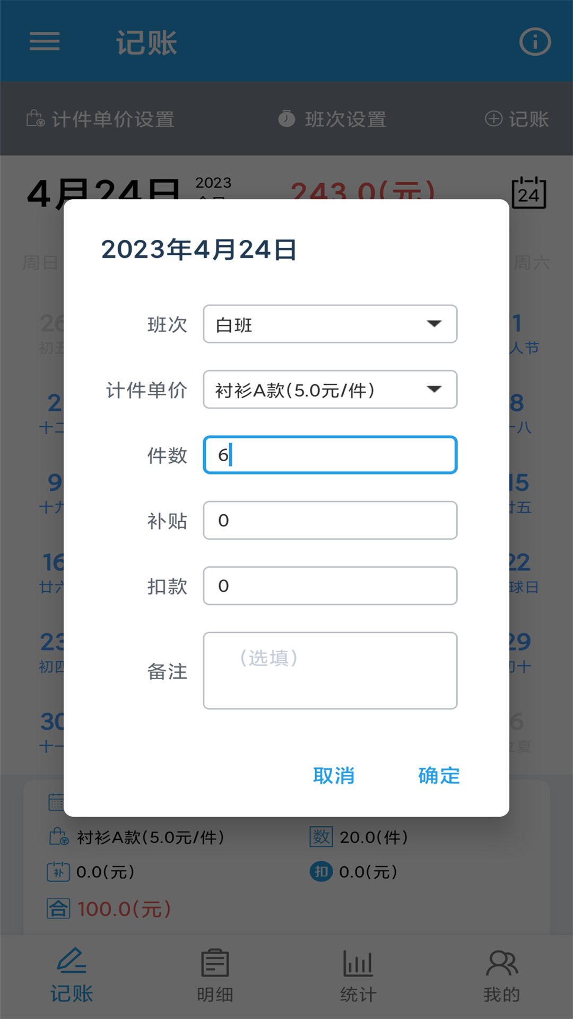Click the down arrow on the shift selector

click(435, 324)
